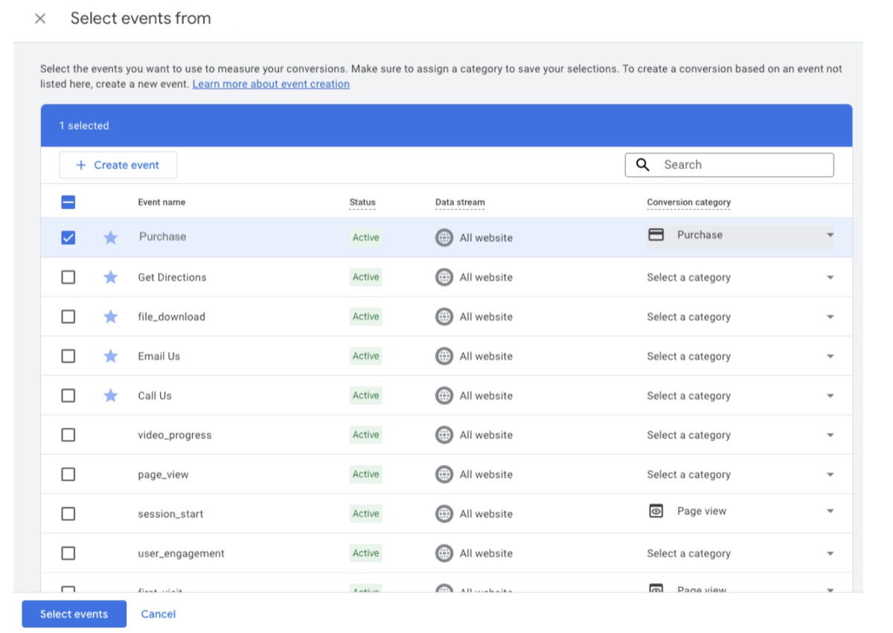Open category dropdown for user_engagement
The image size is (893, 633).
pyautogui.click(x=740, y=553)
